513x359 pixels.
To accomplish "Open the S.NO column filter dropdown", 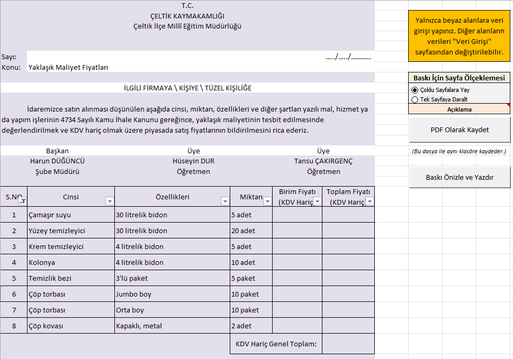I will 22,201.
